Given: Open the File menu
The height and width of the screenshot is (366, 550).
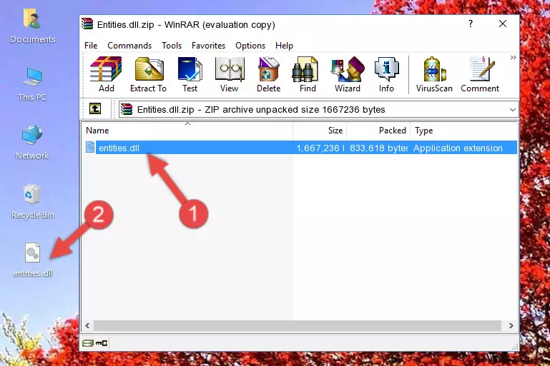Looking at the screenshot, I should pos(91,46).
